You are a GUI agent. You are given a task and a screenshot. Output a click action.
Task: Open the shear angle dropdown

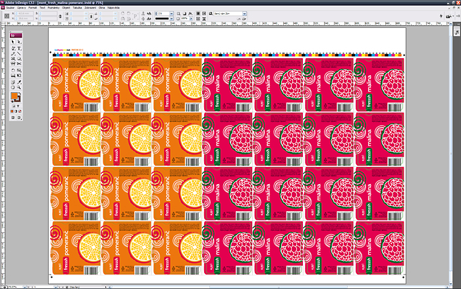[115, 18]
